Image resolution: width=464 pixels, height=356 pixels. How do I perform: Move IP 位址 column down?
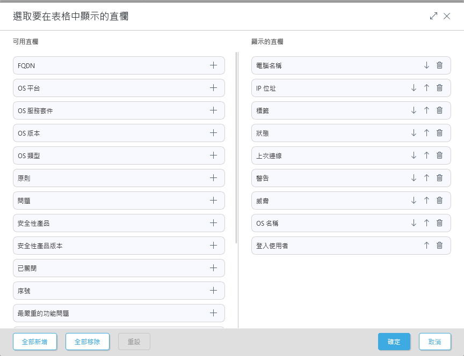[x=414, y=88]
